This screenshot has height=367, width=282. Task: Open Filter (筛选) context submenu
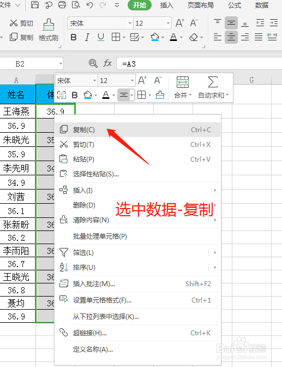[137, 252]
